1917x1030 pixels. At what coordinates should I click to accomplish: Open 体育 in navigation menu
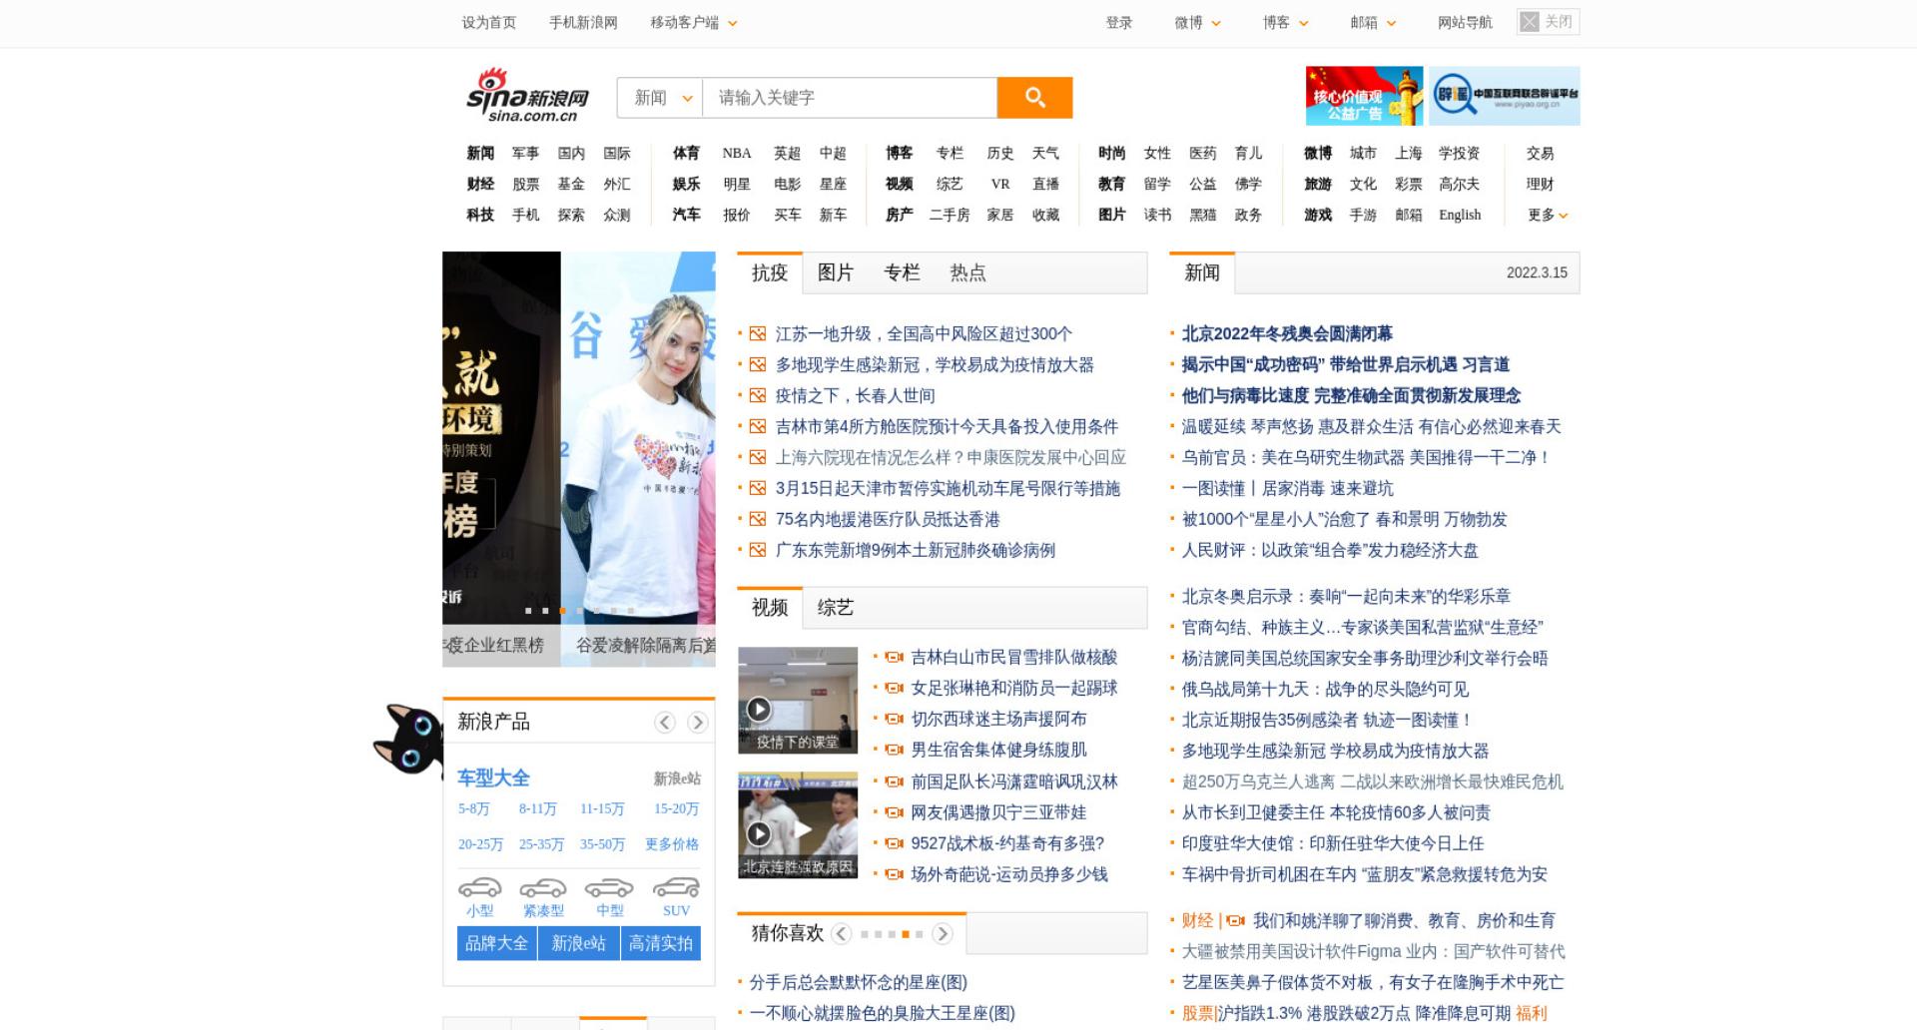coord(686,154)
